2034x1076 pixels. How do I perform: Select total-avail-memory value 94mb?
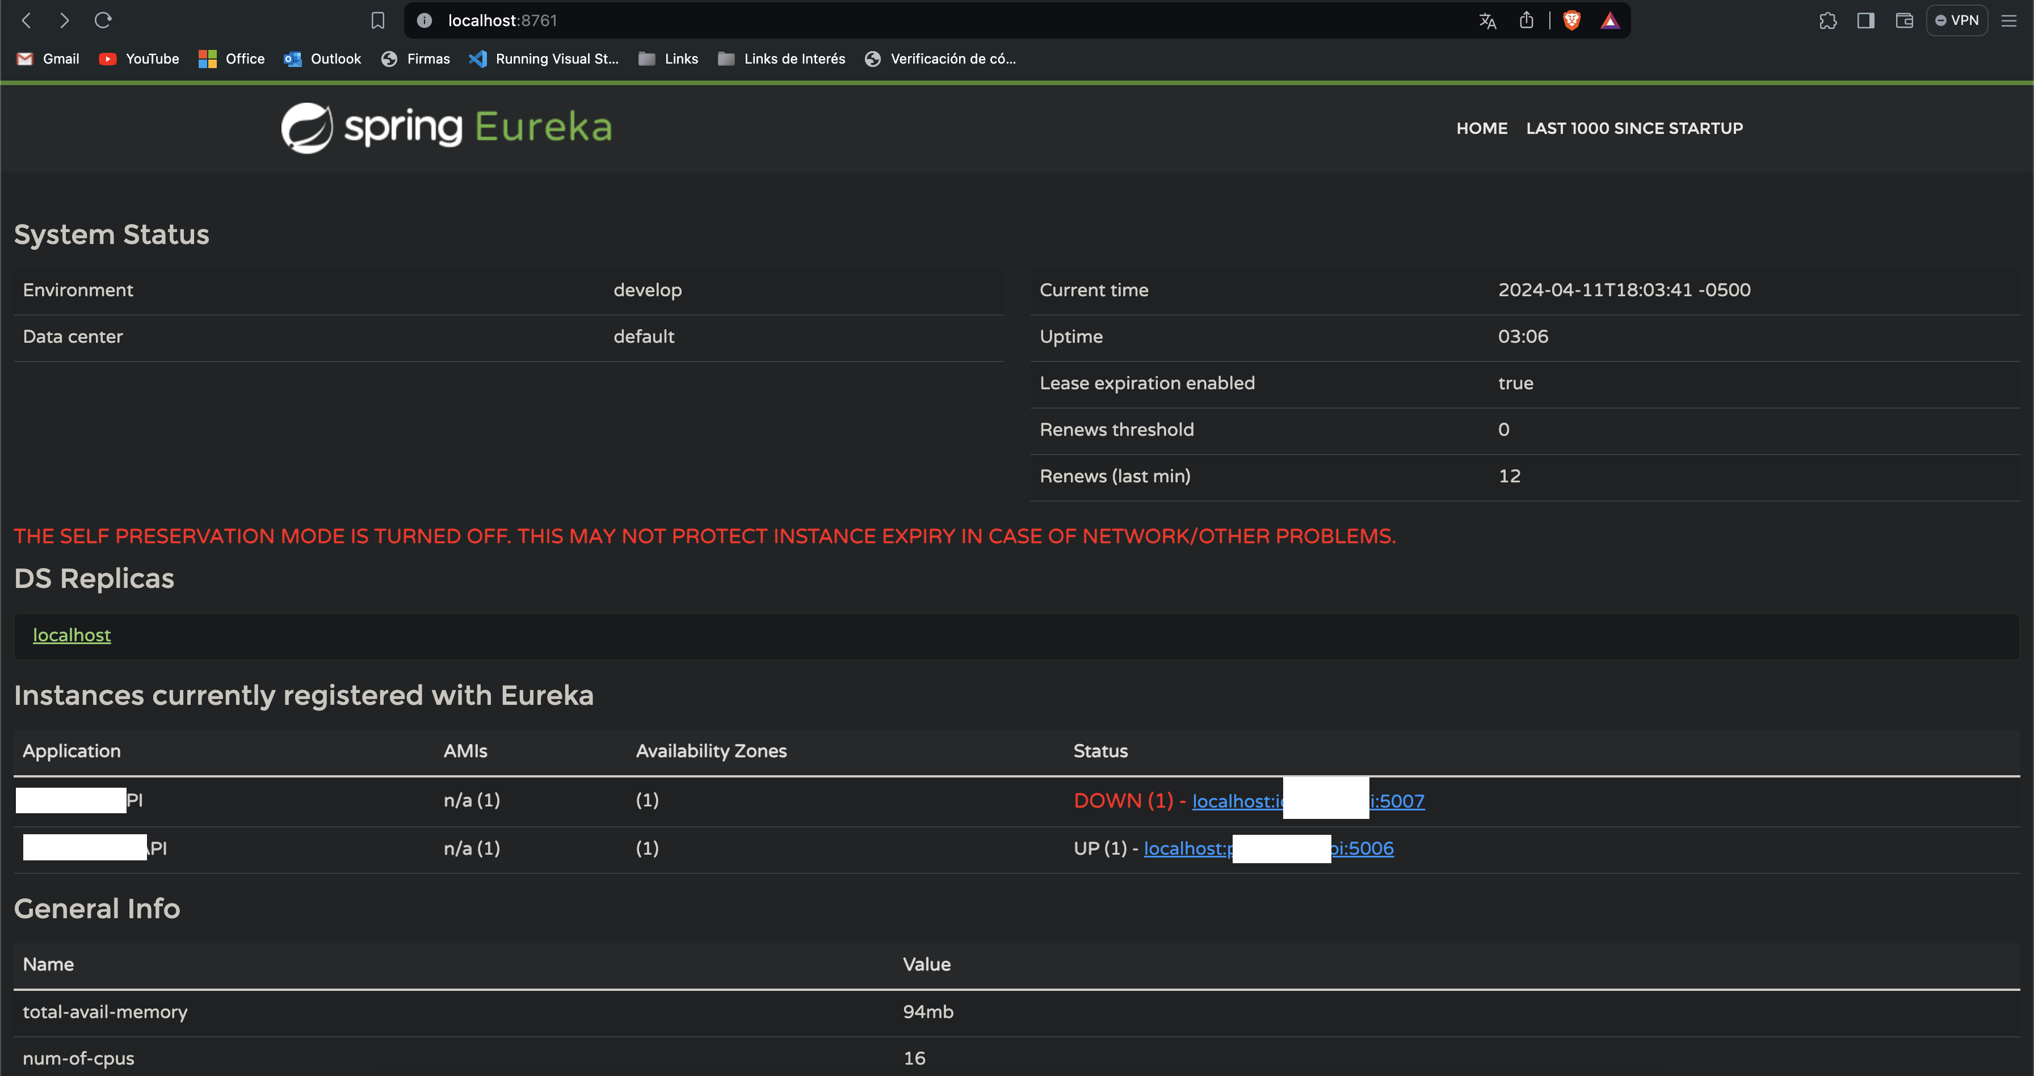click(x=928, y=1011)
